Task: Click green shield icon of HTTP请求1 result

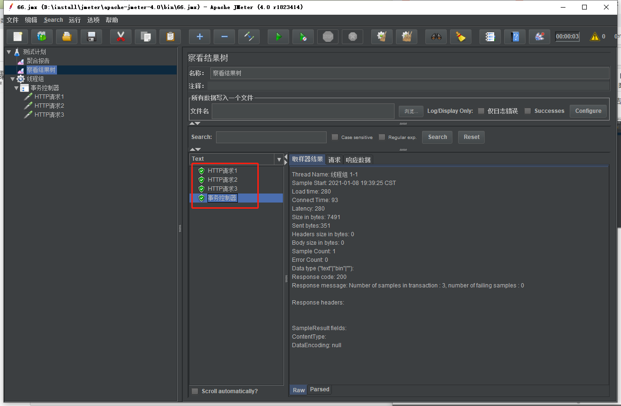Action: 201,171
